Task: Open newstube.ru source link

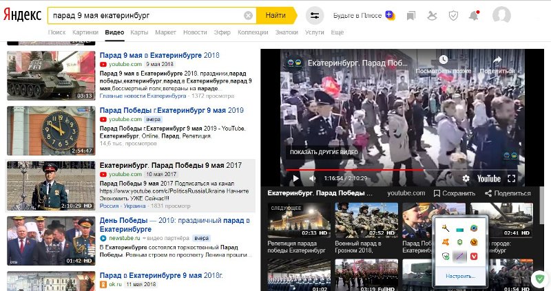Action: coord(125,238)
